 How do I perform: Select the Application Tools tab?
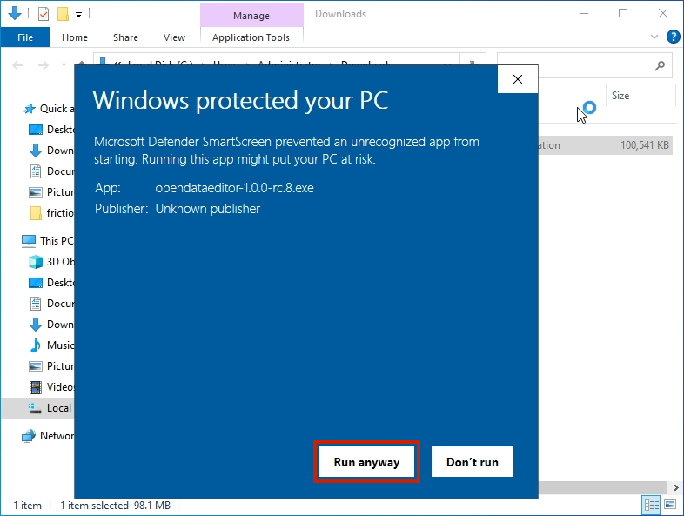click(251, 37)
